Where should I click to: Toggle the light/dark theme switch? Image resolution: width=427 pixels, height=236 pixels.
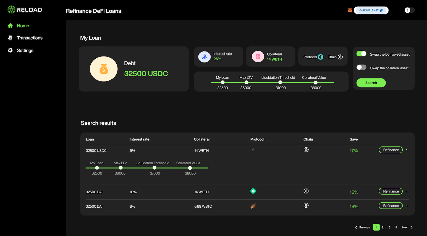pyautogui.click(x=409, y=10)
